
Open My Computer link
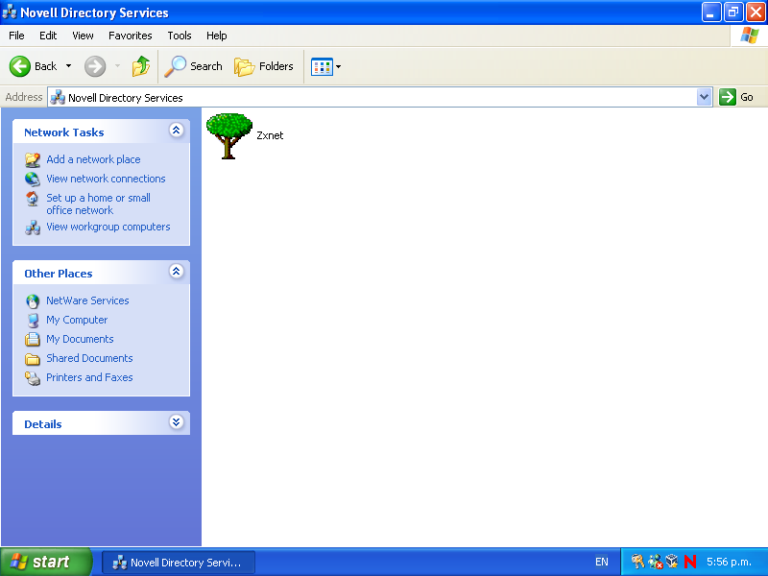click(77, 320)
